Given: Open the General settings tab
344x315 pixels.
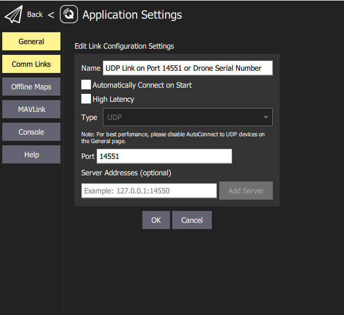Looking at the screenshot, I should (32, 41).
